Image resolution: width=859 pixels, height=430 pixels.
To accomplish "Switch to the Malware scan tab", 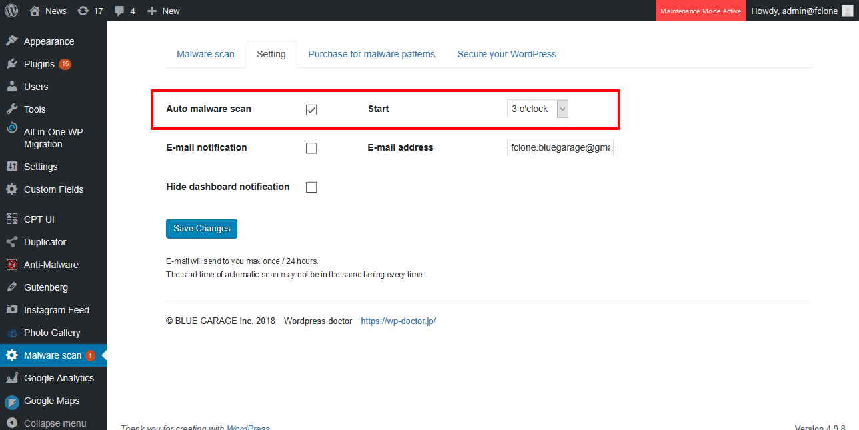I will coord(205,54).
